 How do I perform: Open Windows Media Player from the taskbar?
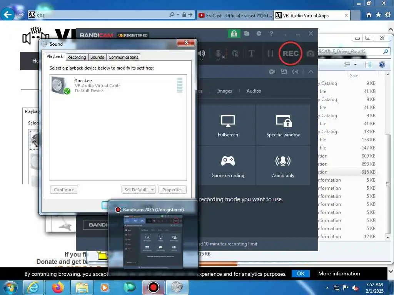point(105,287)
